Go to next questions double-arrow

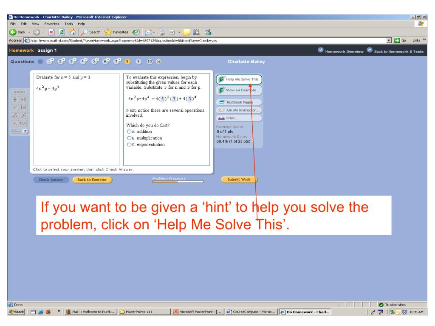(x=159, y=62)
